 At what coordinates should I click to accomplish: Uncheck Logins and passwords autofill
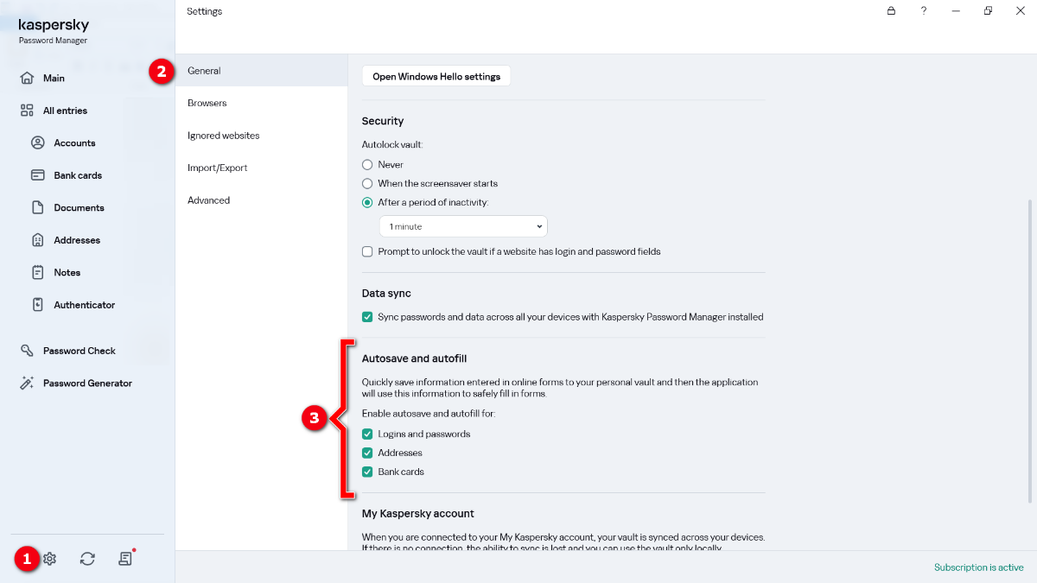[367, 434]
